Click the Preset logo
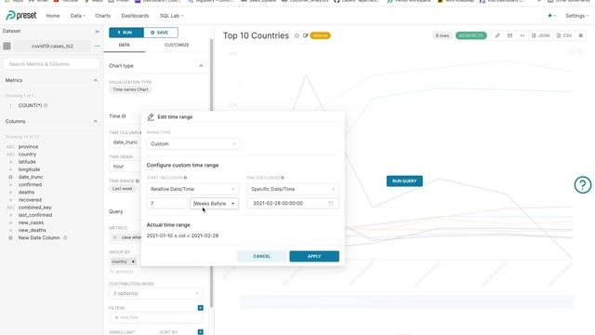The height and width of the screenshot is (335, 595). (x=21, y=16)
